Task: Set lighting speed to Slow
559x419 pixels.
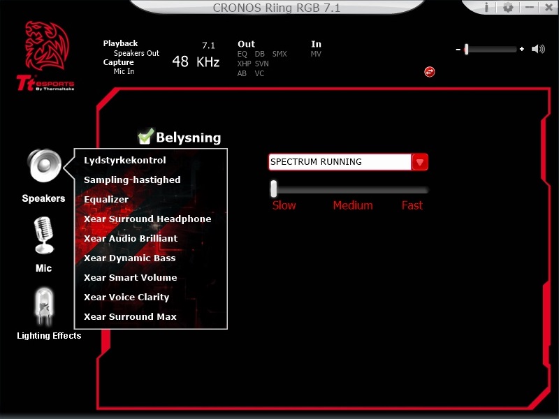Action: coord(284,205)
